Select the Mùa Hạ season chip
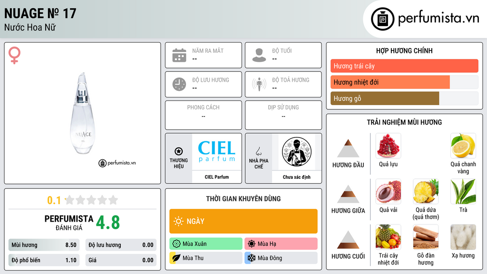This screenshot has width=487, height=274. pyautogui.click(x=281, y=244)
